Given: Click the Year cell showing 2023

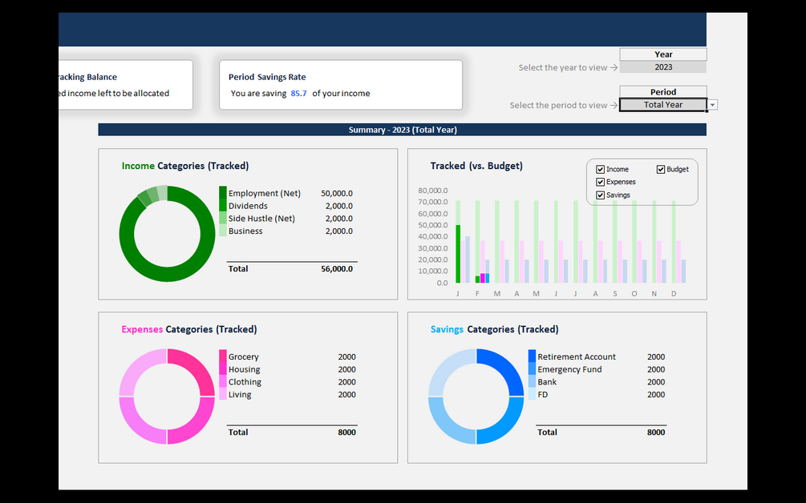Looking at the screenshot, I should [662, 66].
